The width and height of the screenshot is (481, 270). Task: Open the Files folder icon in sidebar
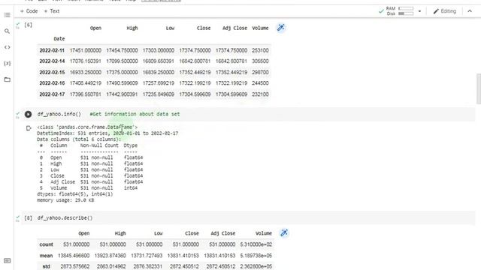tap(7, 79)
